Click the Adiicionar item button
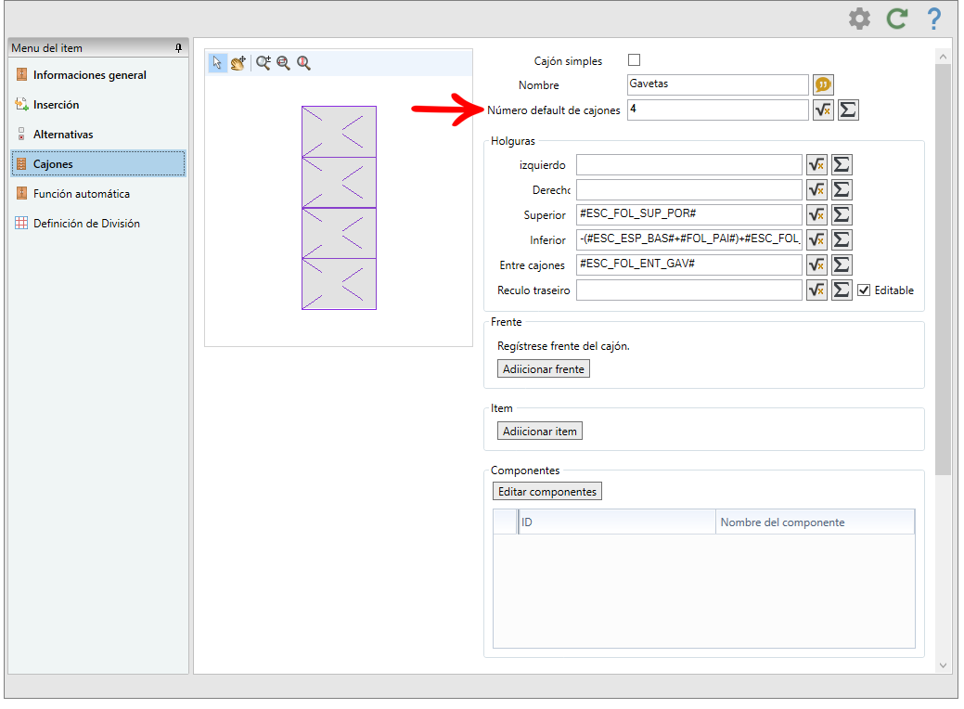The height and width of the screenshot is (709, 964). 540,431
